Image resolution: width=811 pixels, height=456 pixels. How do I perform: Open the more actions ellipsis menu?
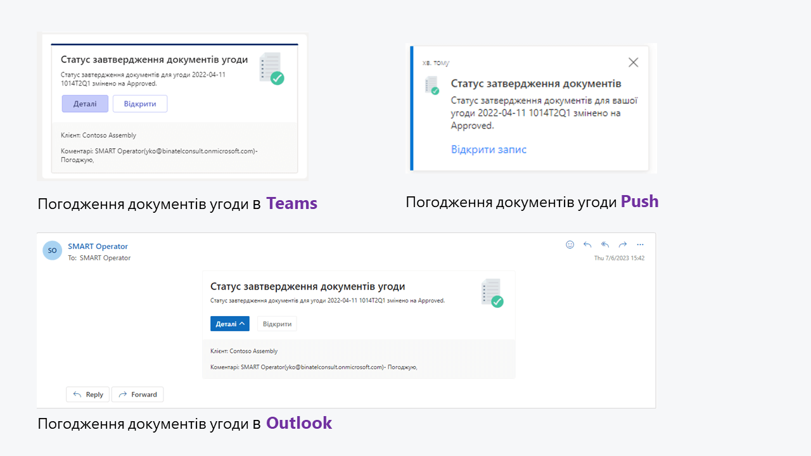(x=640, y=244)
